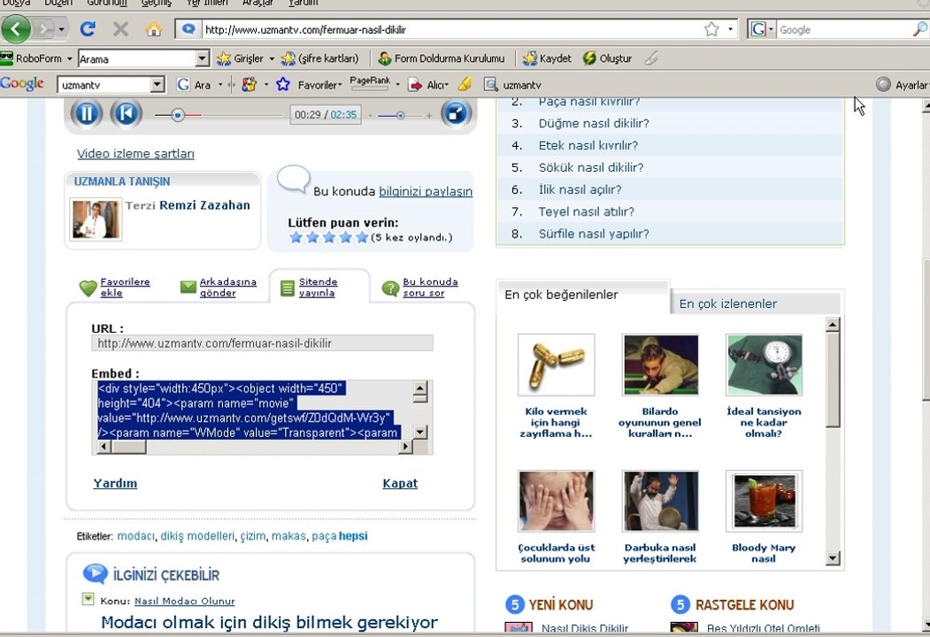Image resolution: width=930 pixels, height=637 pixels.
Task: Click the URL text field
Action: 262,343
